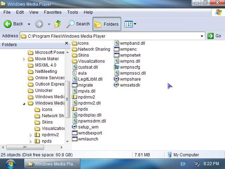This screenshot has height=169, width=225.
Task: Select the npdrmv2 zip archive in file list
Action: pos(83,97)
